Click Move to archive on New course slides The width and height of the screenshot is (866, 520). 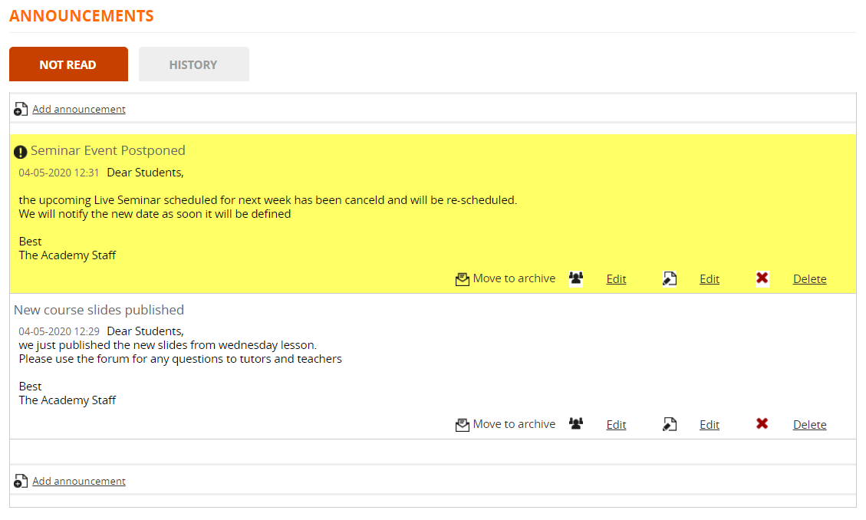click(x=515, y=424)
